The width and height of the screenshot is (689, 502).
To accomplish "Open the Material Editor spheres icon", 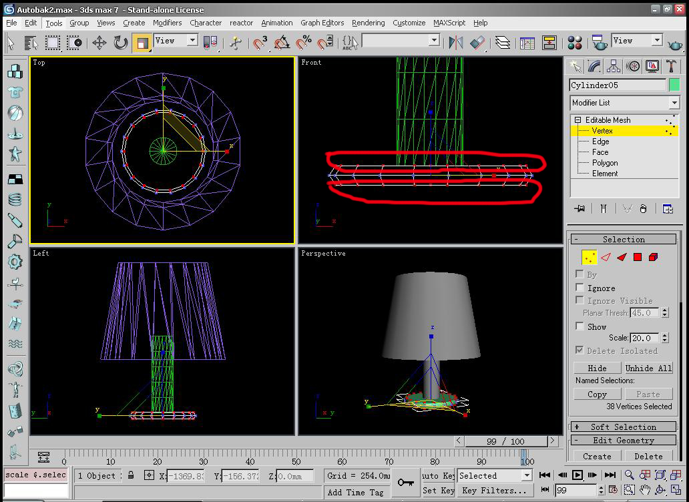I will click(x=575, y=43).
